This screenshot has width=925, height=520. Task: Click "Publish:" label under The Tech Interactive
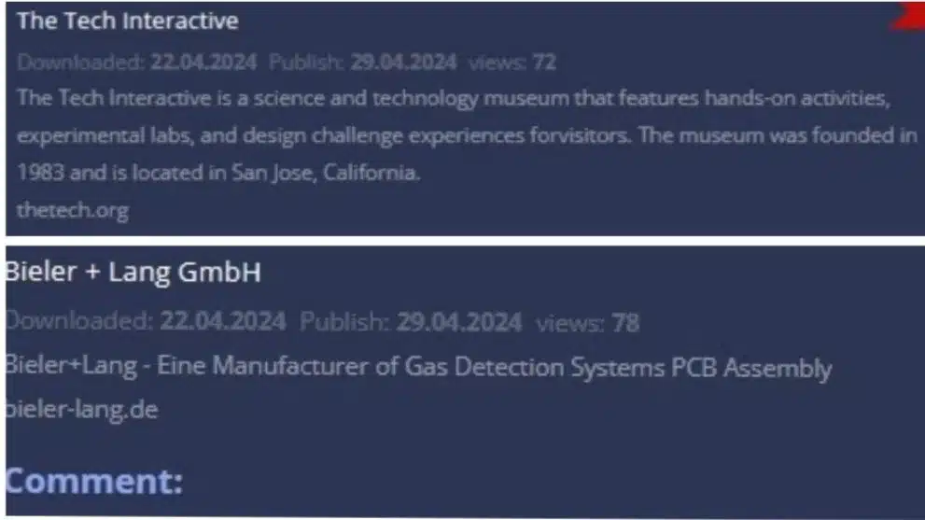pos(306,63)
